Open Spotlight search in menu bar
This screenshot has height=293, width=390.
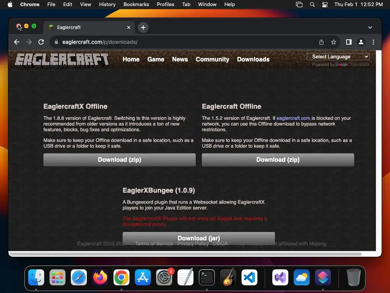coord(312,5)
